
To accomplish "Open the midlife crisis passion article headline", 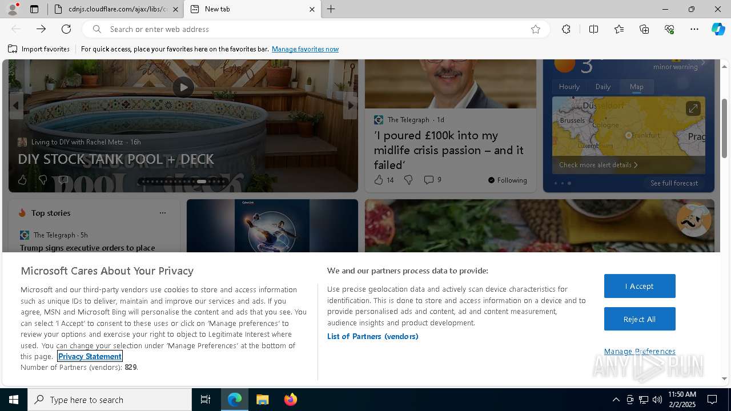I will [449, 150].
